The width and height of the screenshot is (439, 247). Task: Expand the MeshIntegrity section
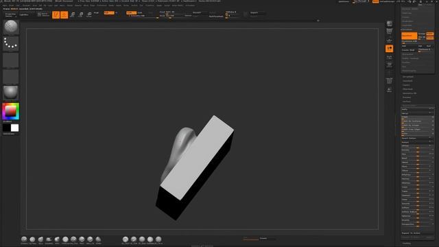(x=409, y=71)
